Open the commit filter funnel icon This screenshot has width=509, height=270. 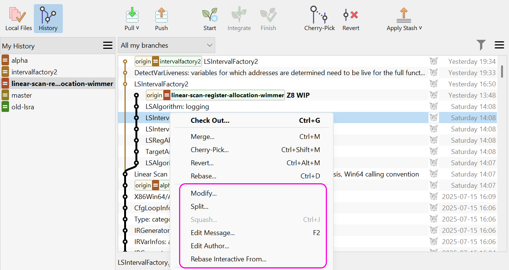(481, 45)
